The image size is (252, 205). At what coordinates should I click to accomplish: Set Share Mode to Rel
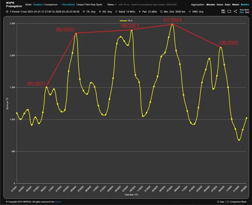coord(247,12)
